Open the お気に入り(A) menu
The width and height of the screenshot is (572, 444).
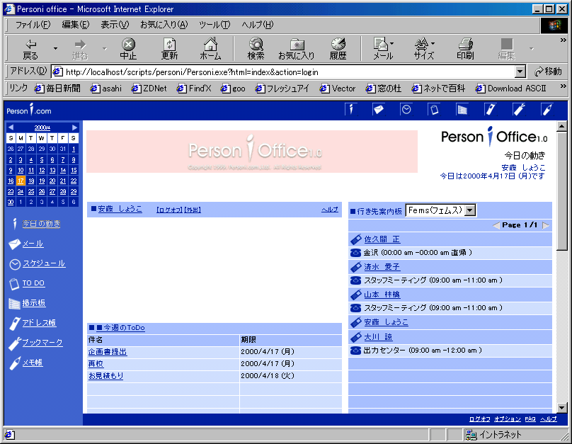(164, 25)
